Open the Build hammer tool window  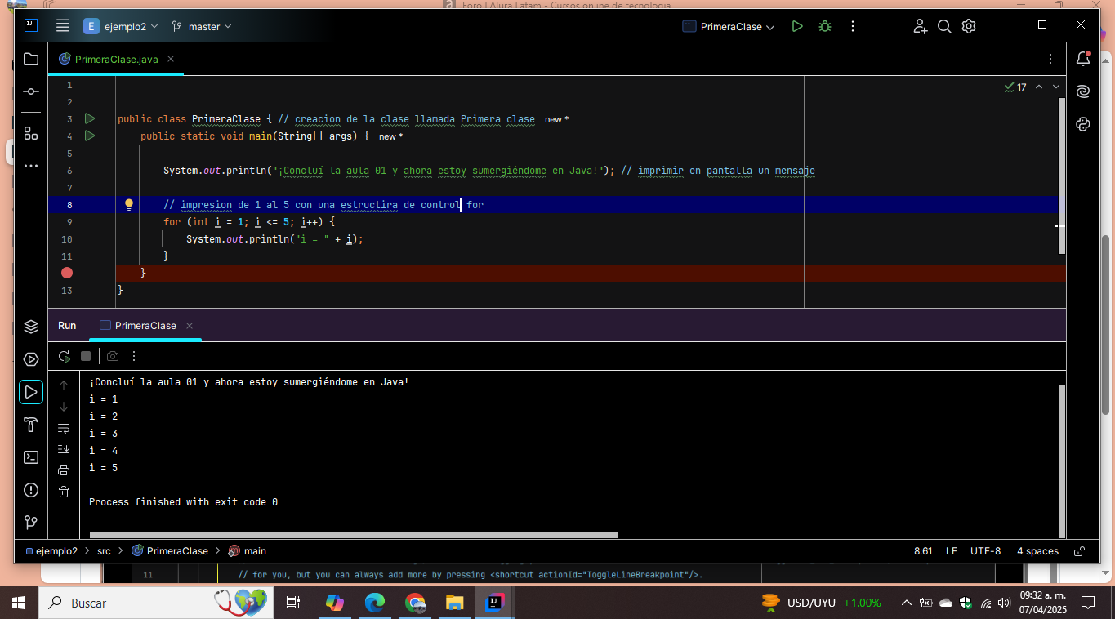(31, 425)
